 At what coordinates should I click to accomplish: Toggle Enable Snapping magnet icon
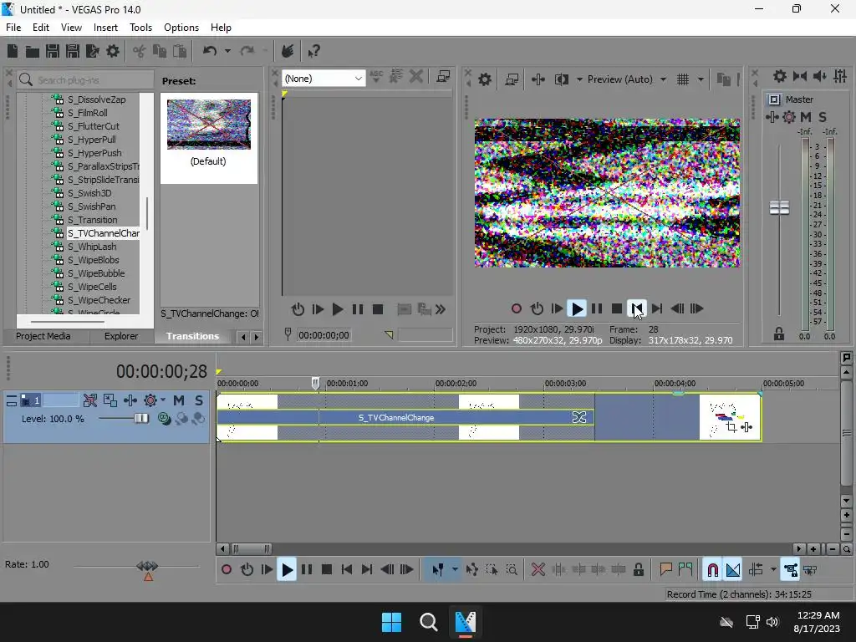pyautogui.click(x=712, y=570)
